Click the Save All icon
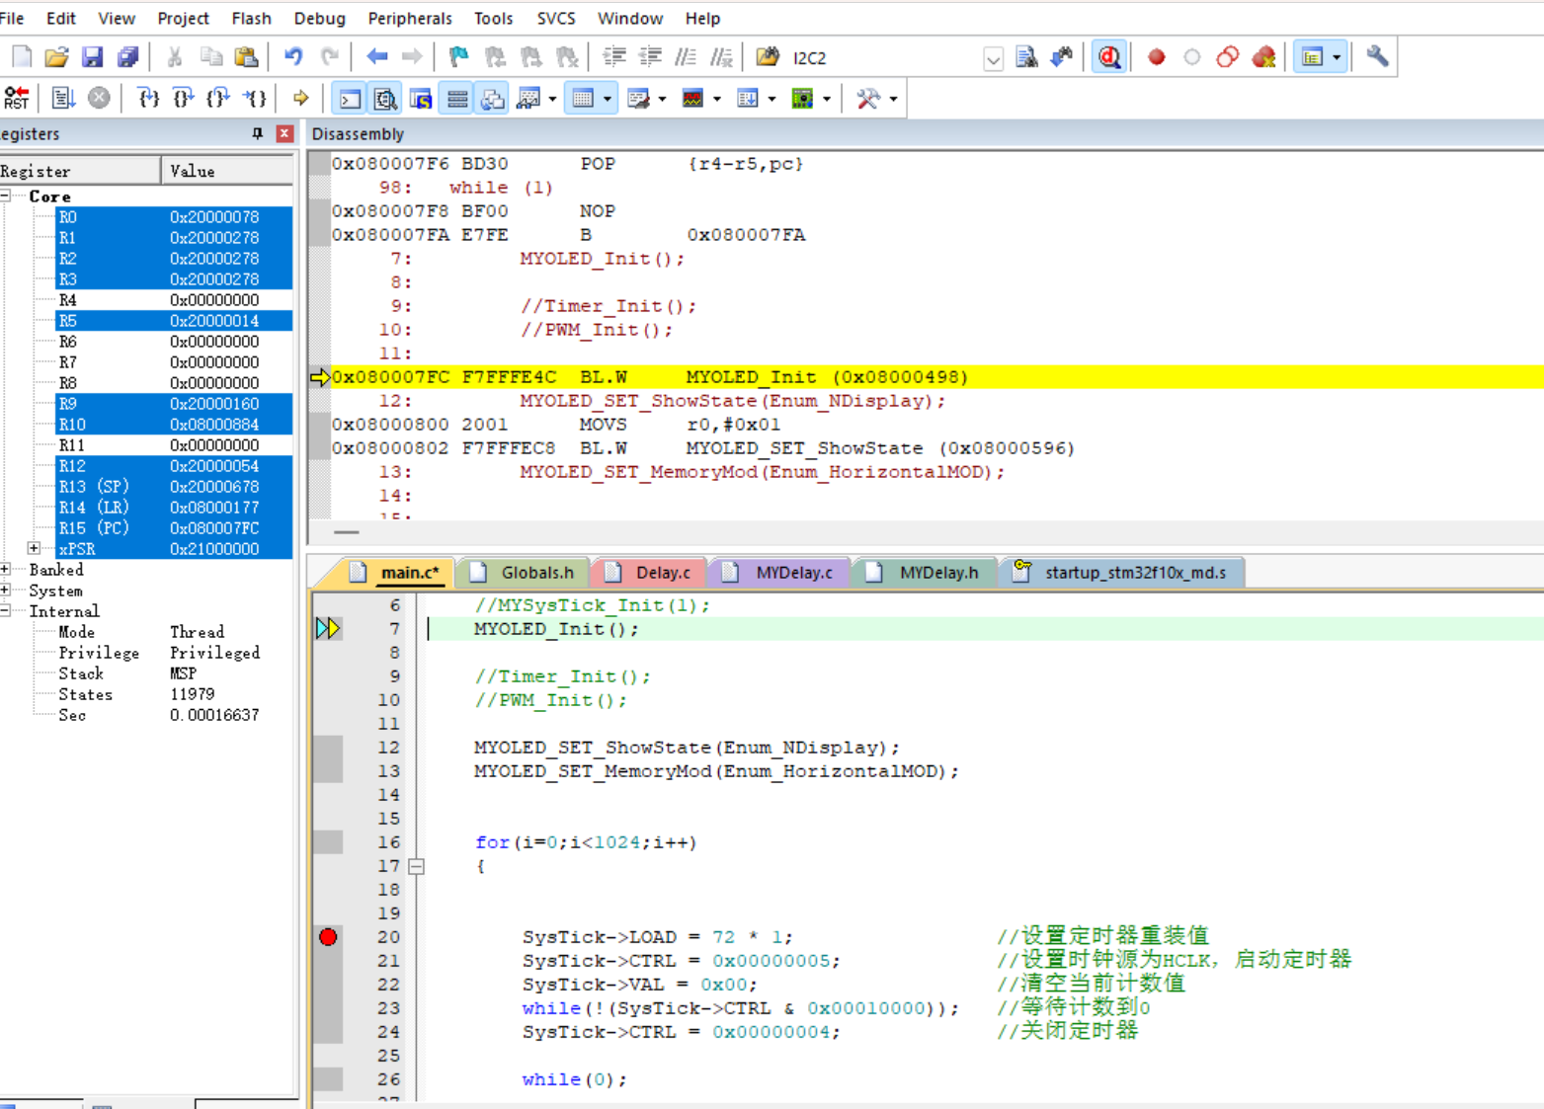Image resolution: width=1544 pixels, height=1109 pixels. pyautogui.click(x=127, y=57)
